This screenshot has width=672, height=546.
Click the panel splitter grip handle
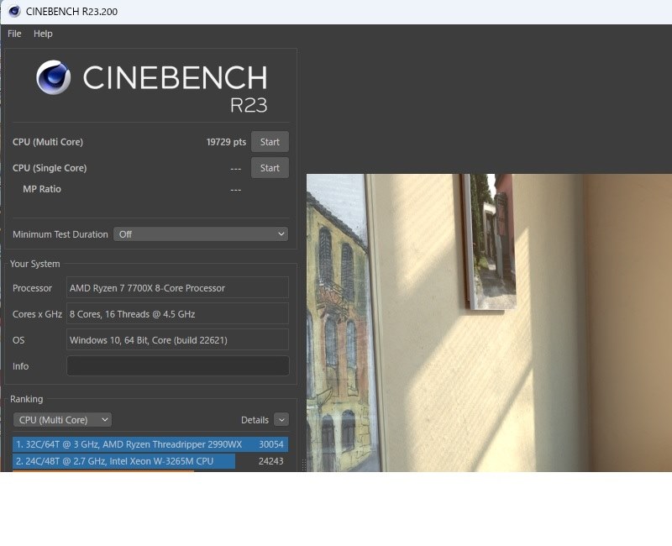pyautogui.click(x=304, y=465)
